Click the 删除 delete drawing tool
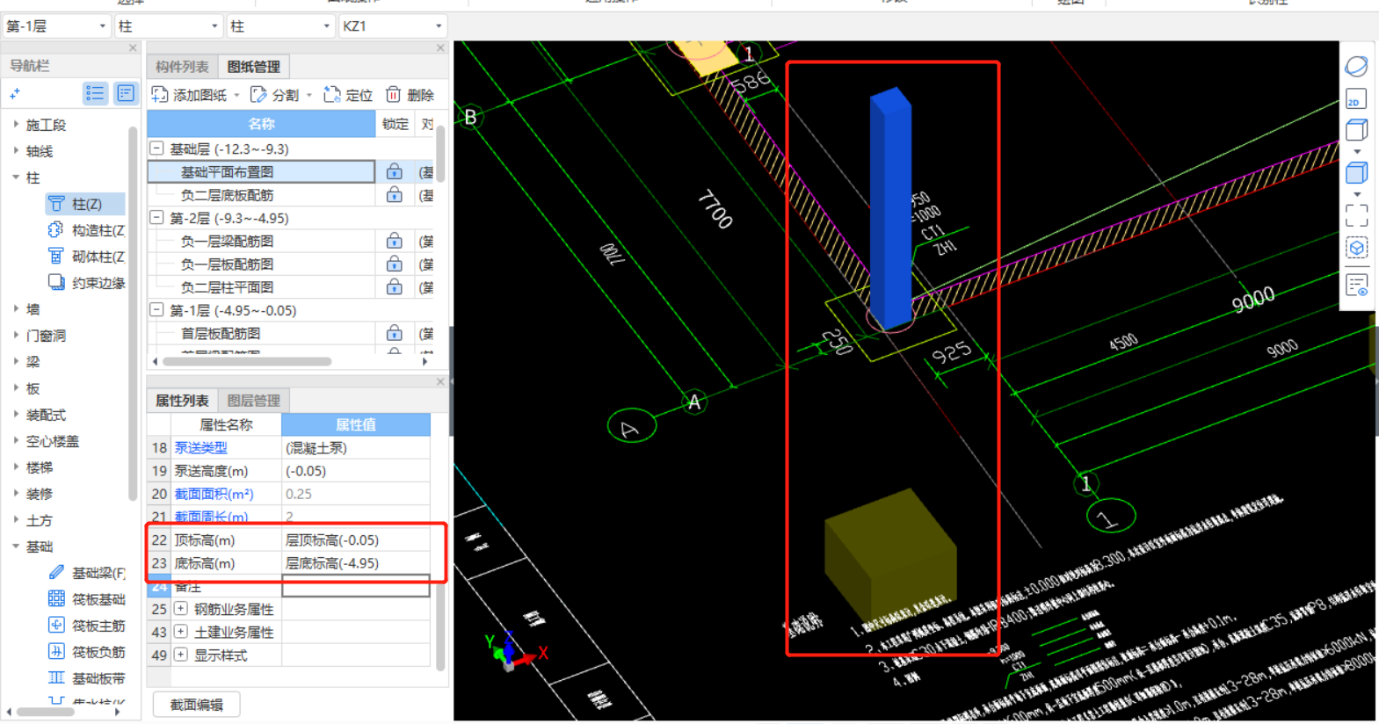Viewport: 1379px width, 724px height. [410, 95]
